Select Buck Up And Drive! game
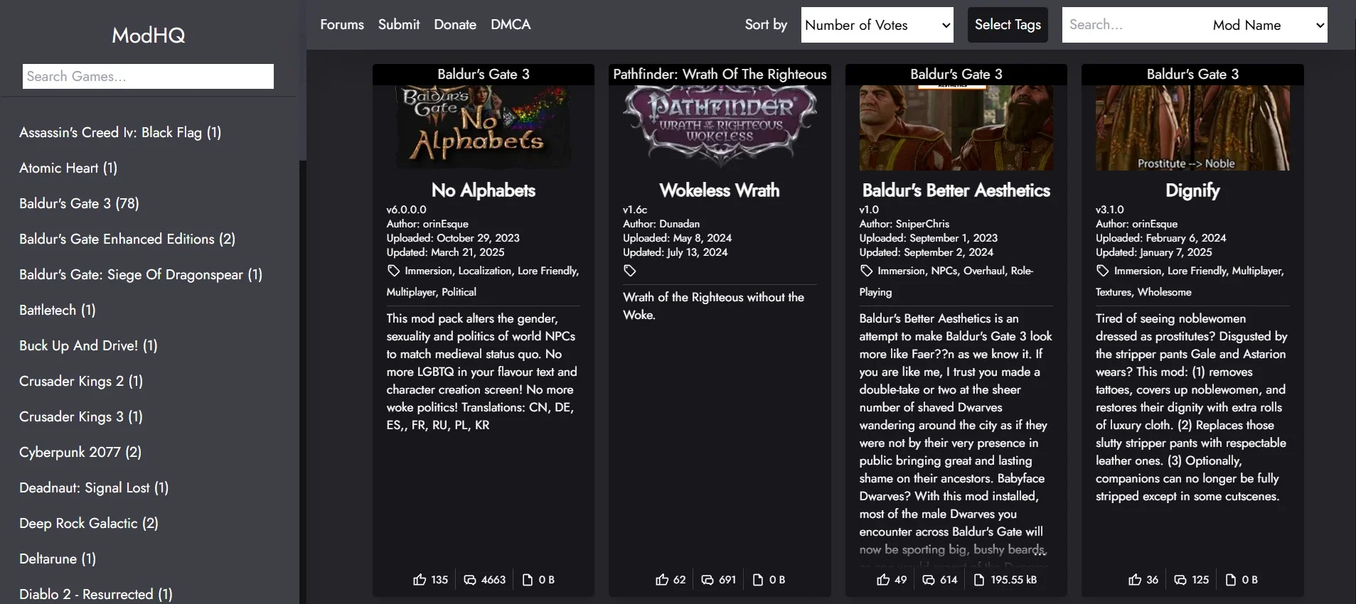 tap(88, 345)
